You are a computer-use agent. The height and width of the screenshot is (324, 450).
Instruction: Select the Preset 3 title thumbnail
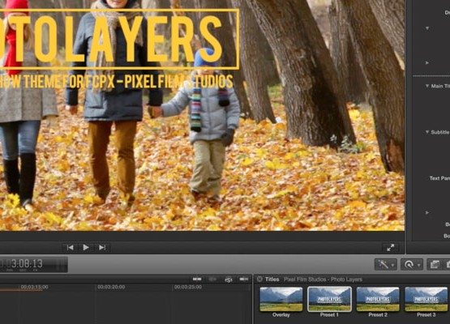[426, 300]
